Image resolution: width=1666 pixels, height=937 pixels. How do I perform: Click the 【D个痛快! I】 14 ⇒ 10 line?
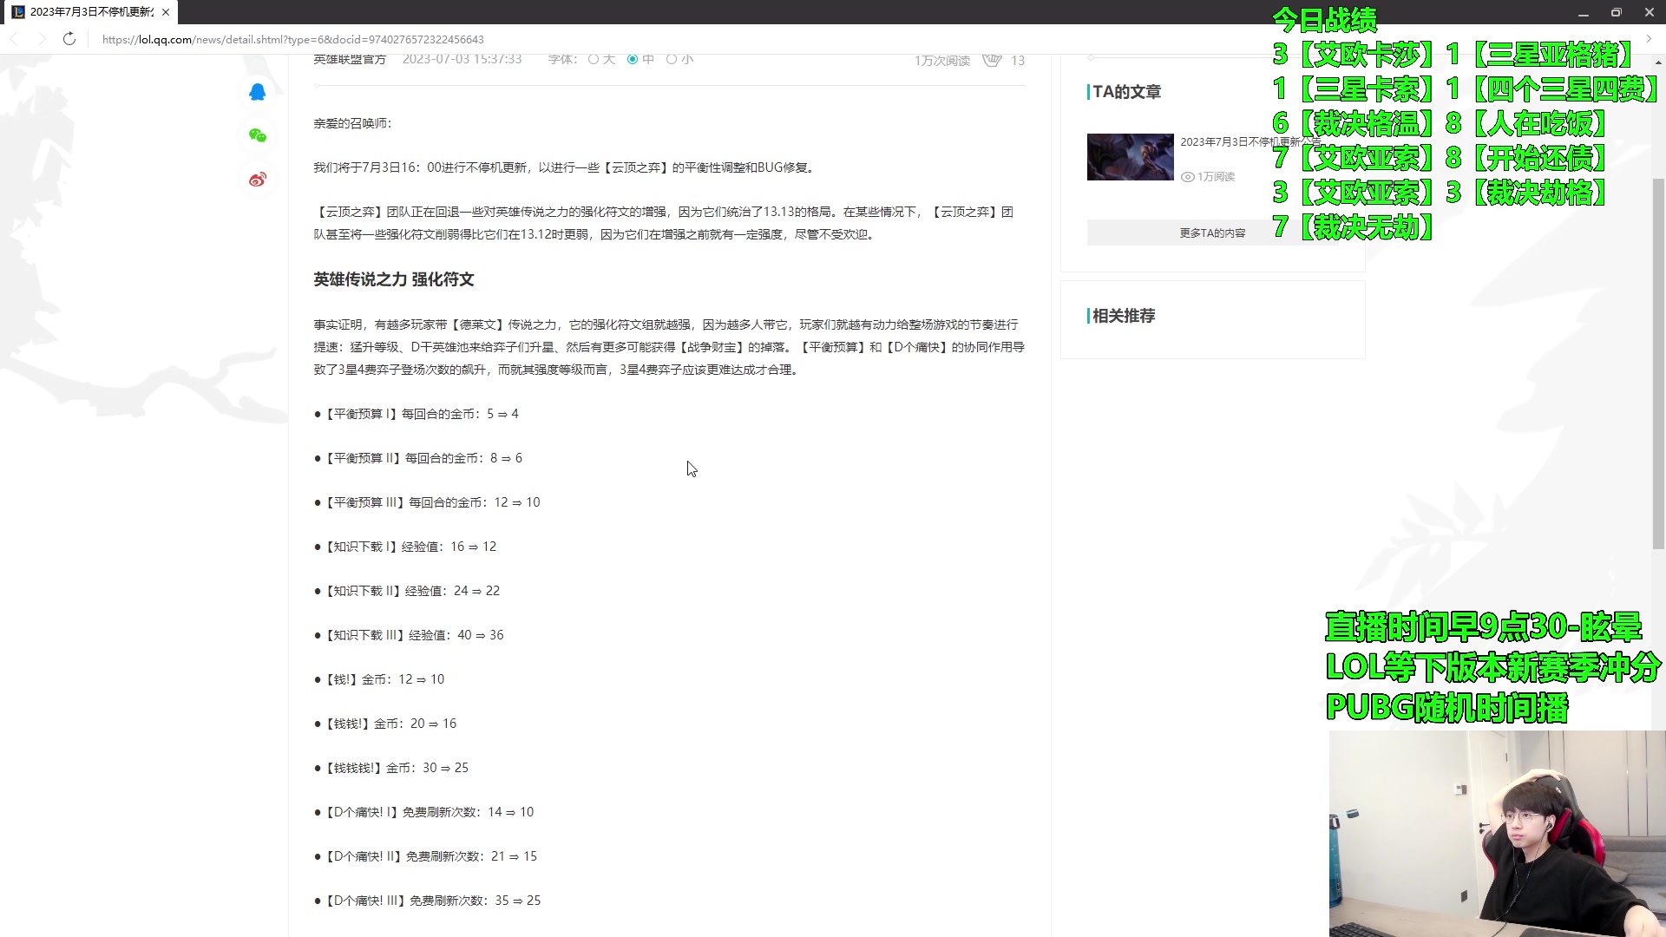coord(424,812)
